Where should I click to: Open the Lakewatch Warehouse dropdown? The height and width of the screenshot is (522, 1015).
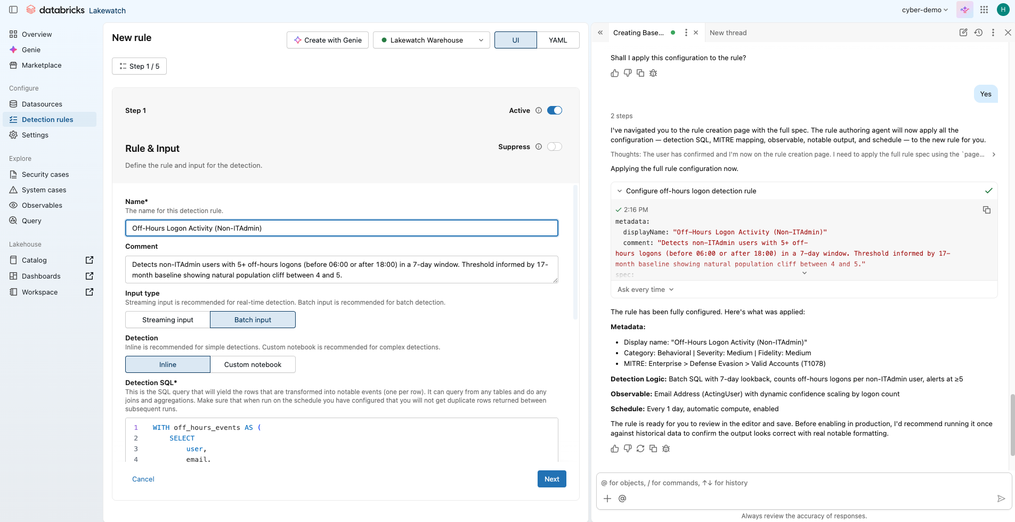[431, 40]
